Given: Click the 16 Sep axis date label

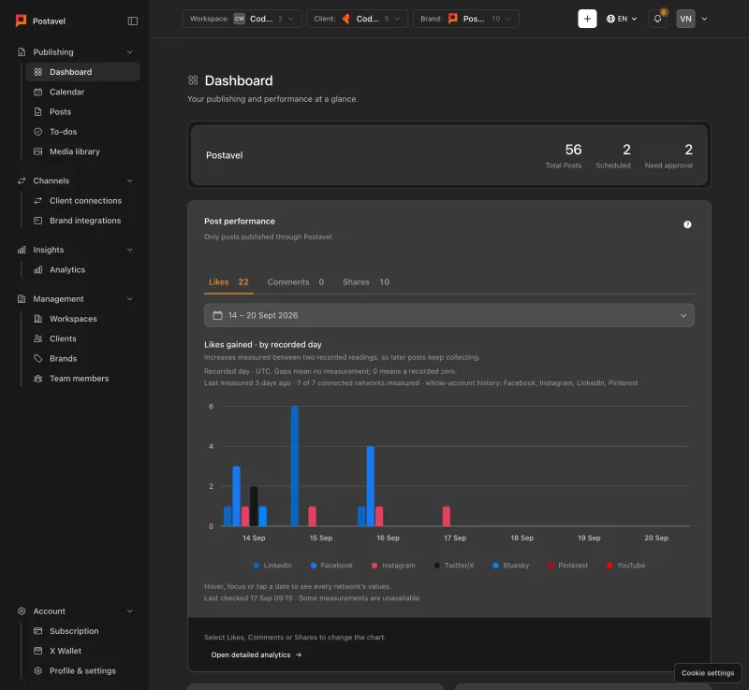Looking at the screenshot, I should click(388, 538).
